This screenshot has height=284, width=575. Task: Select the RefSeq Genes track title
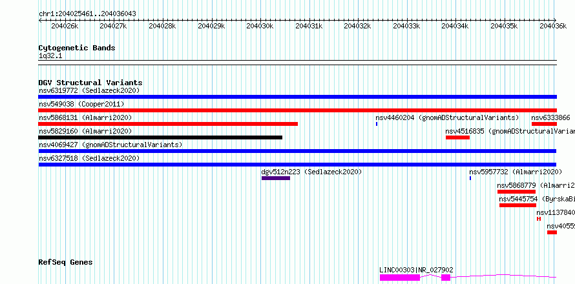(65, 263)
